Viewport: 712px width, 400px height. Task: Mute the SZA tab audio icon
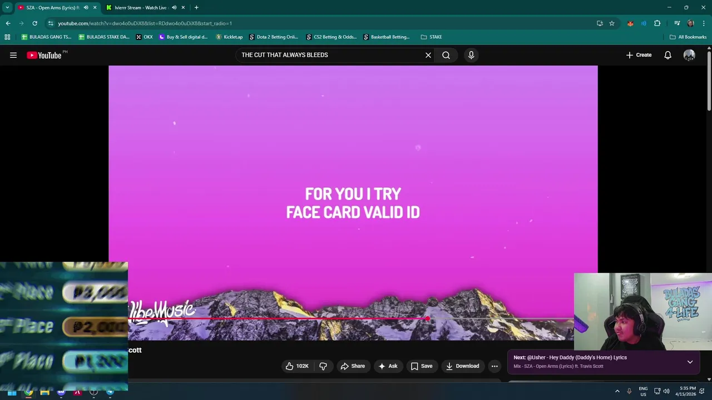click(x=86, y=8)
